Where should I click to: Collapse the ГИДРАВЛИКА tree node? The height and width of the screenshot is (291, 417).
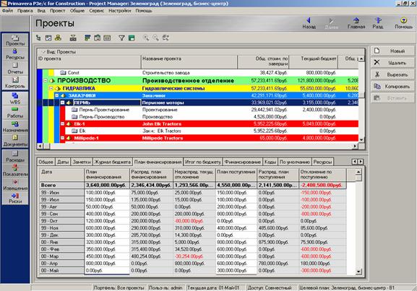pyautogui.click(x=51, y=88)
